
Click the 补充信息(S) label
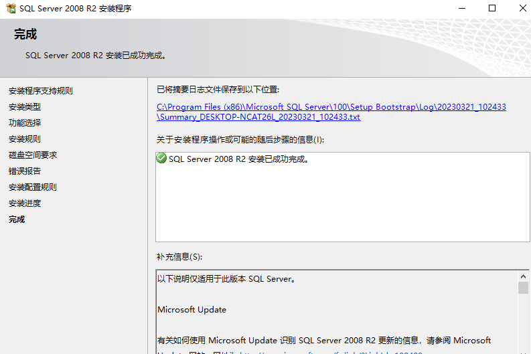coord(179,257)
